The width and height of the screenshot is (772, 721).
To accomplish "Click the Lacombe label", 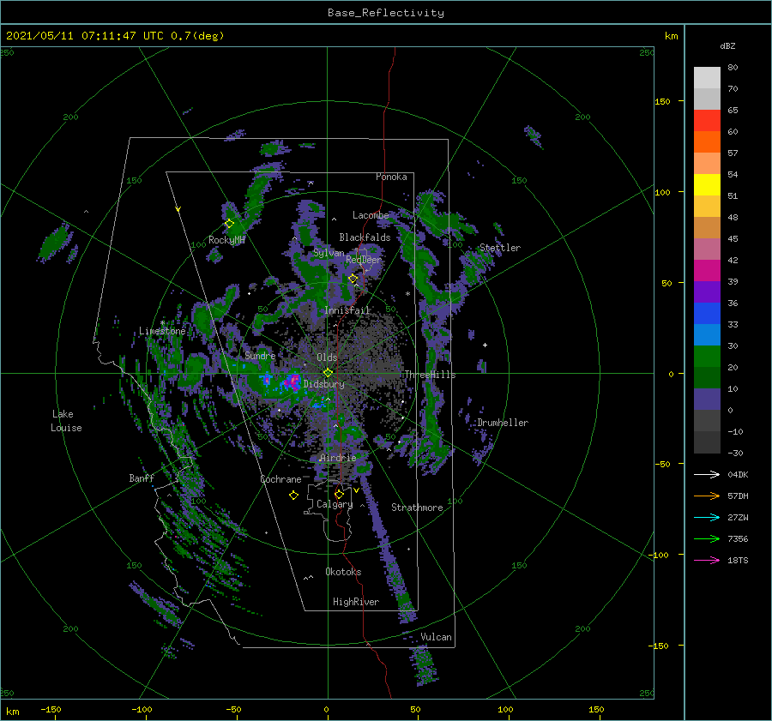I will [371, 215].
